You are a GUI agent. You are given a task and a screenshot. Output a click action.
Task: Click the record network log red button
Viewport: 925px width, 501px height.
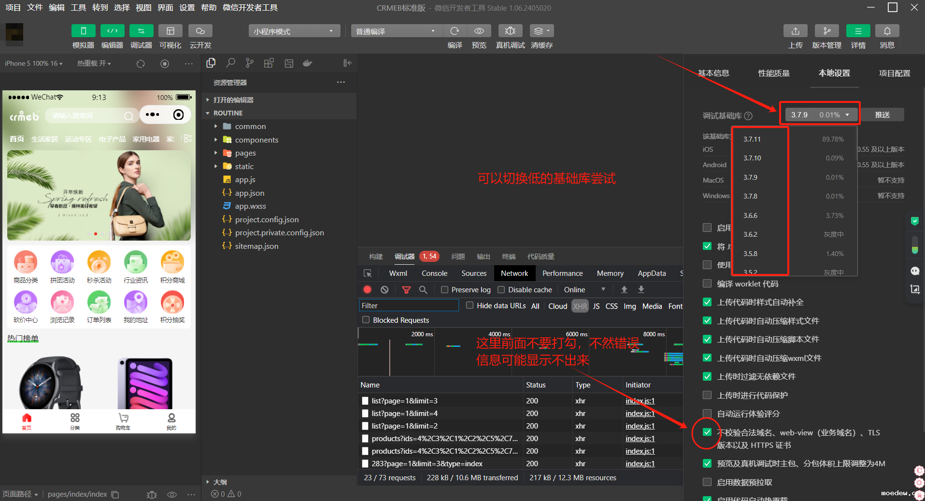click(x=367, y=289)
